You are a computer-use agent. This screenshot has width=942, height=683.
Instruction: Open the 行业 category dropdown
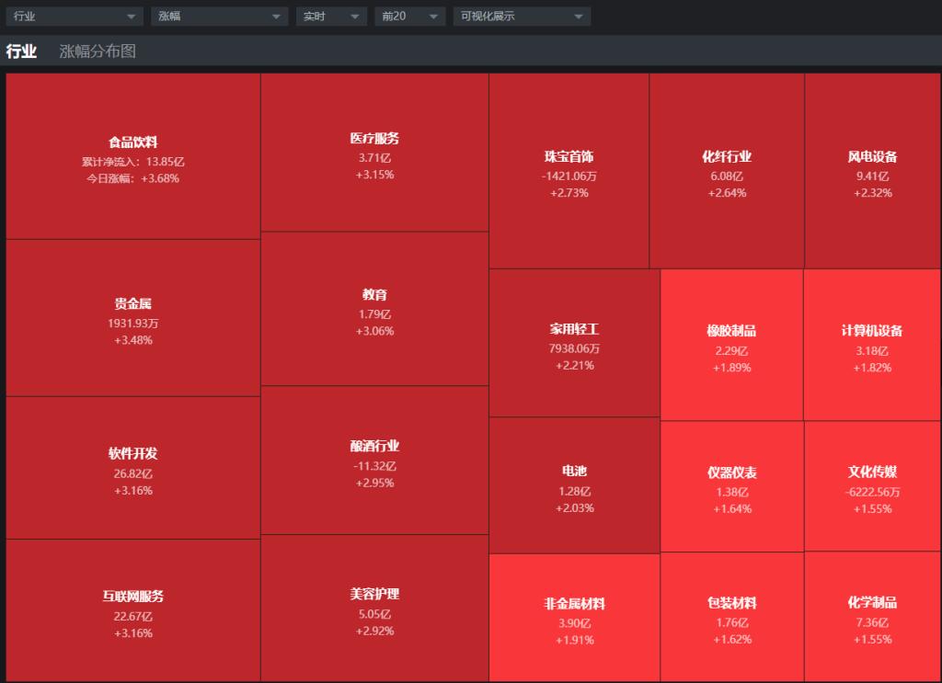pyautogui.click(x=75, y=17)
